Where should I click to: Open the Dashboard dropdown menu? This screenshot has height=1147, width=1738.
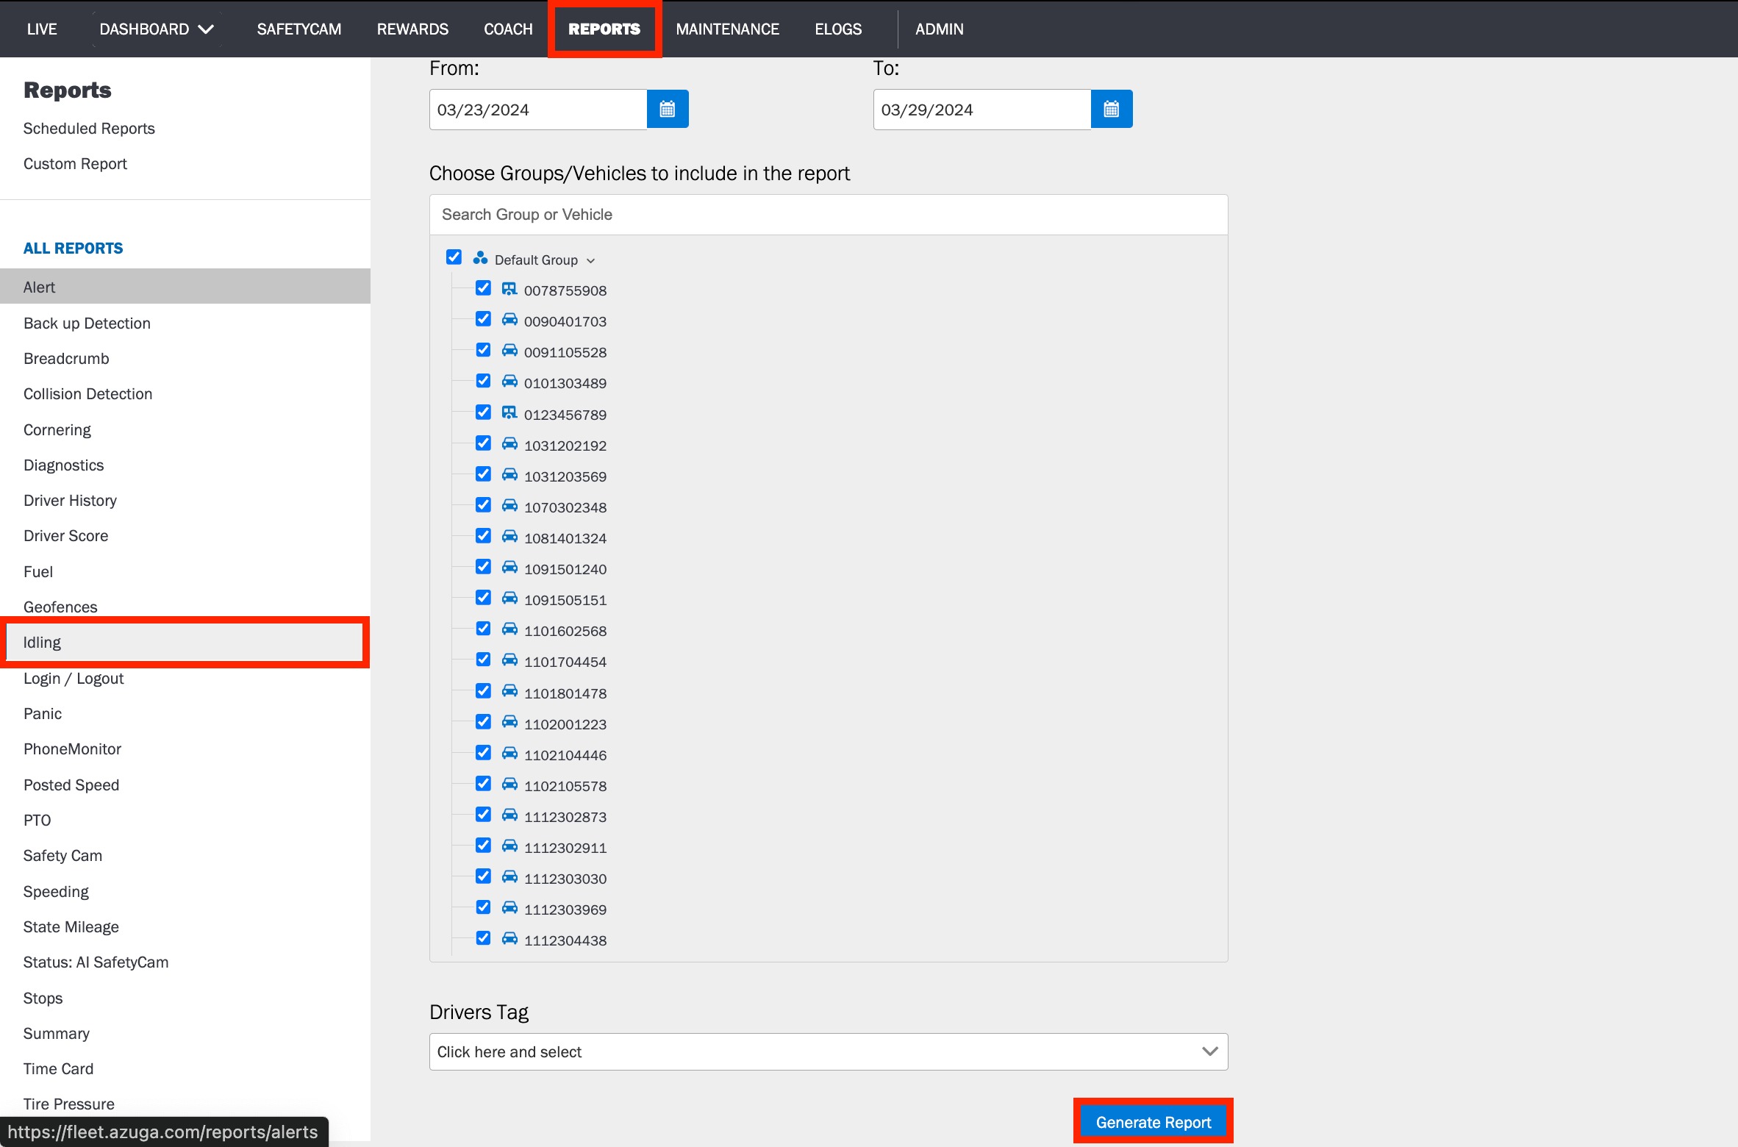pos(157,29)
